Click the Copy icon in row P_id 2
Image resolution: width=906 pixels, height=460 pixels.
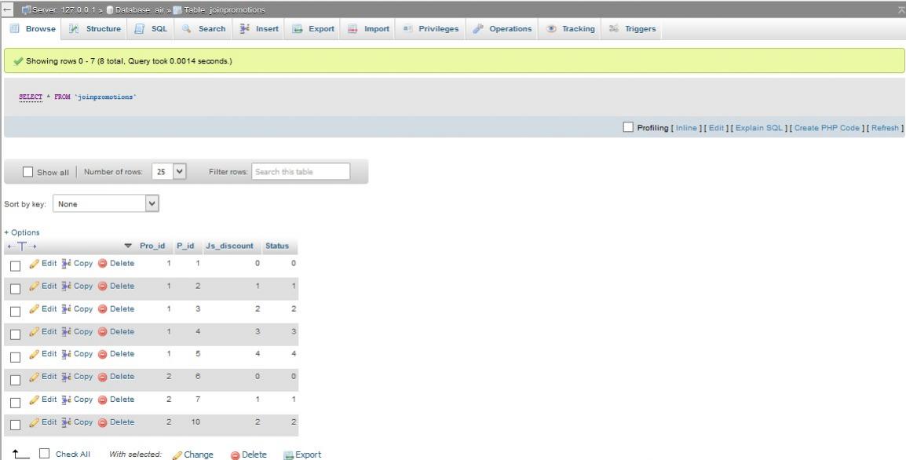[x=67, y=286]
